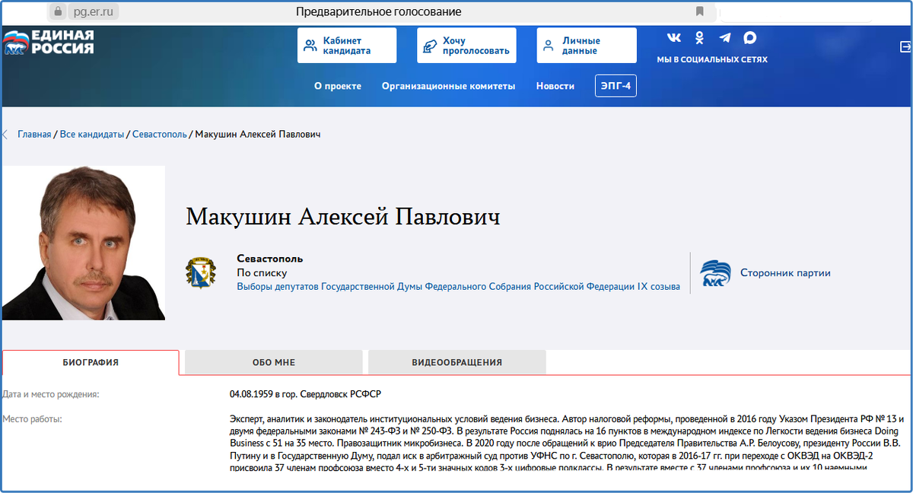Click the По списку text

point(262,273)
